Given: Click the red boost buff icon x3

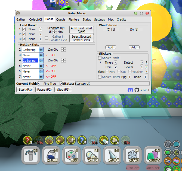Looking at the screenshot, I should click(x=27, y=140).
